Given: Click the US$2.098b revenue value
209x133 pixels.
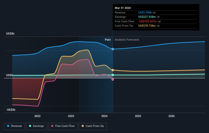Looking at the screenshot, I should [145, 12].
